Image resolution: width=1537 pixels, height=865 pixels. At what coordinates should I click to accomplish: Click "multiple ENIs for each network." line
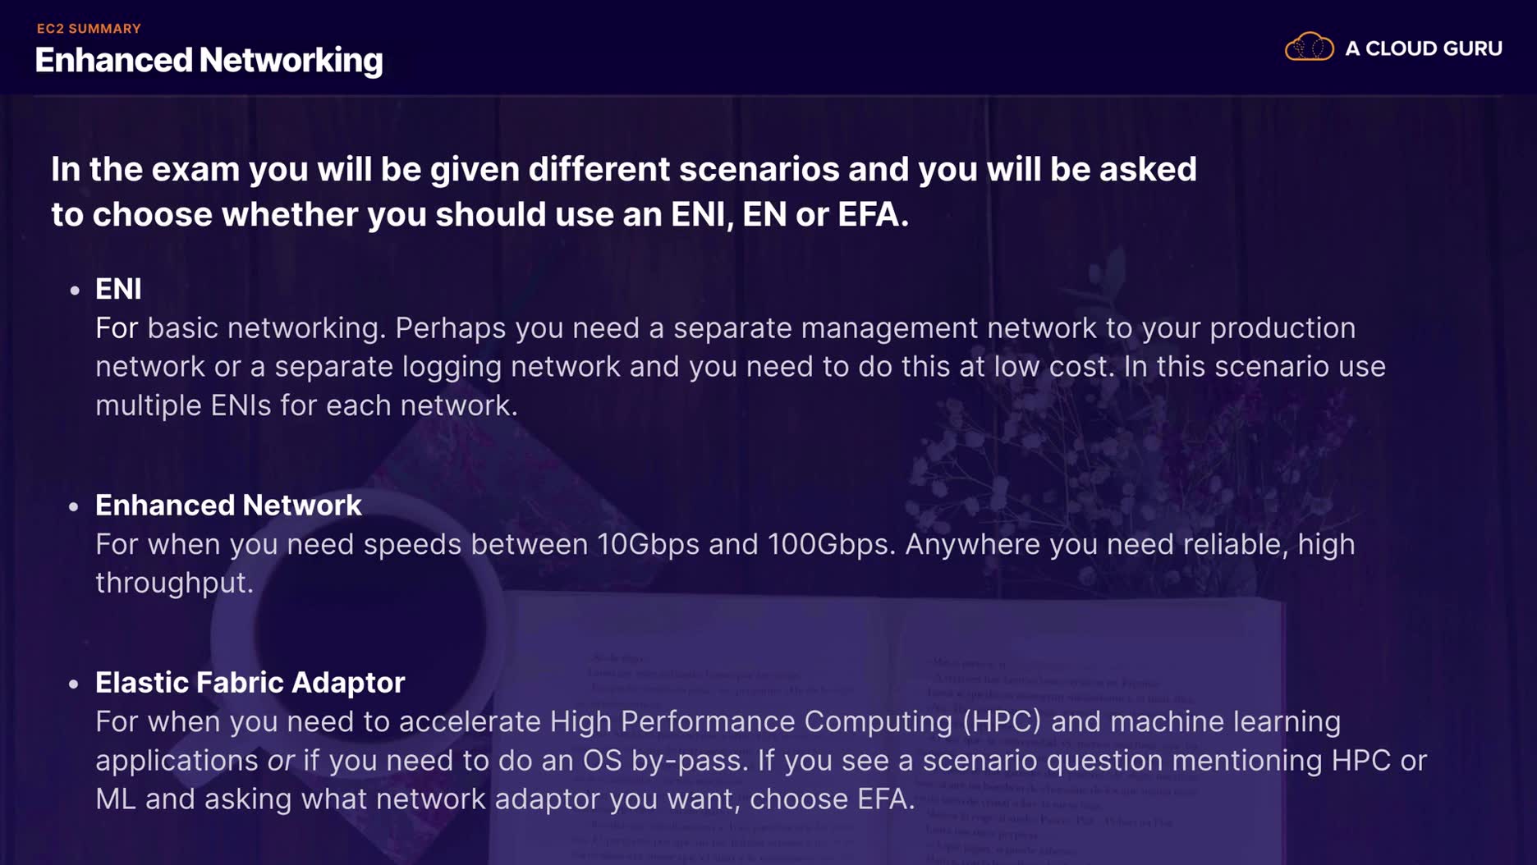(x=306, y=405)
